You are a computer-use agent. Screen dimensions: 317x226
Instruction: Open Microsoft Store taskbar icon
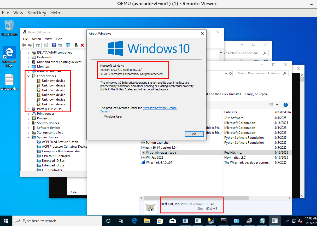[x=160, y=221]
